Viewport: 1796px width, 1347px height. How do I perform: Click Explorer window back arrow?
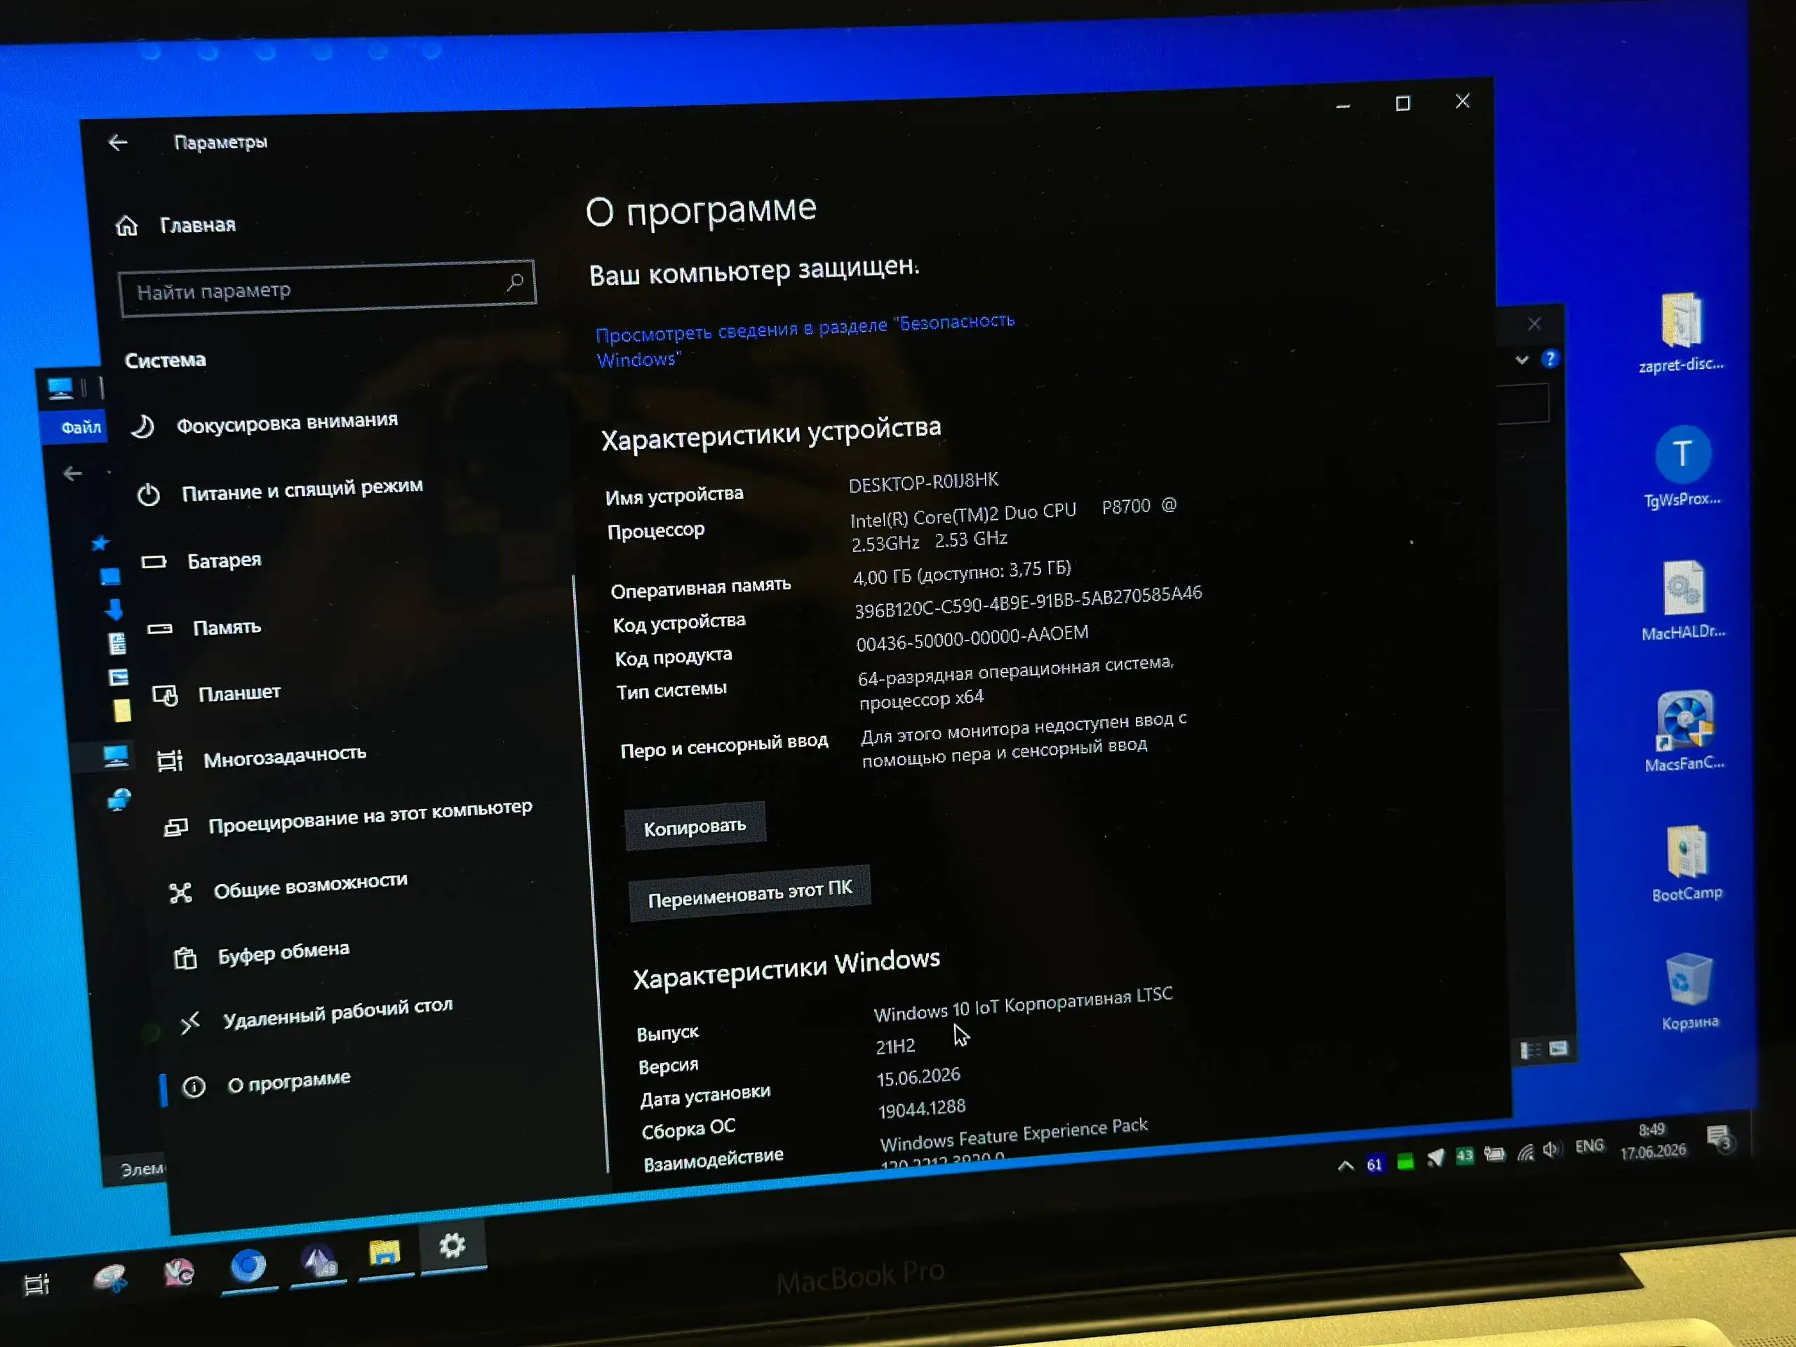[72, 474]
